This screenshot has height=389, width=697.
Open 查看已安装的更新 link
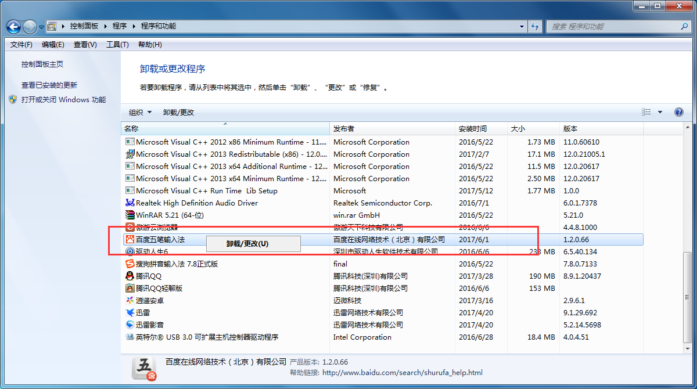click(x=49, y=85)
